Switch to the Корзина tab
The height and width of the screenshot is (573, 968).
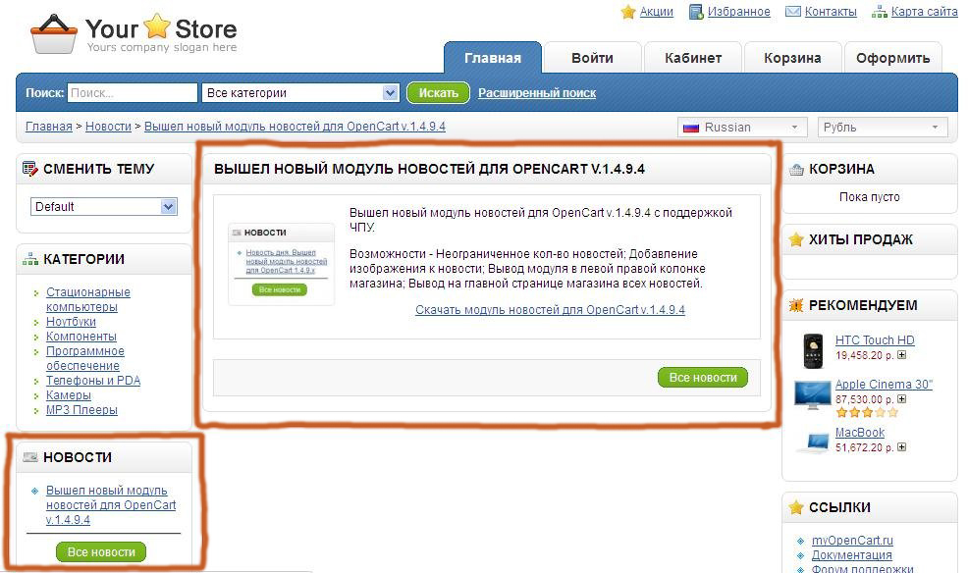pyautogui.click(x=792, y=58)
